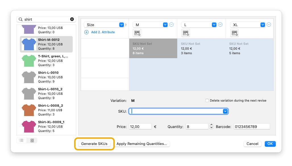
Task: Click Apply Remaining Quantities
Action: [142, 144]
